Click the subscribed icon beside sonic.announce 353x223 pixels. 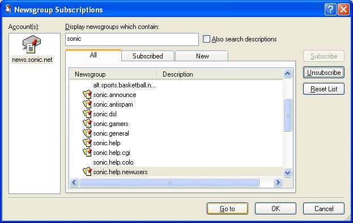(87, 95)
